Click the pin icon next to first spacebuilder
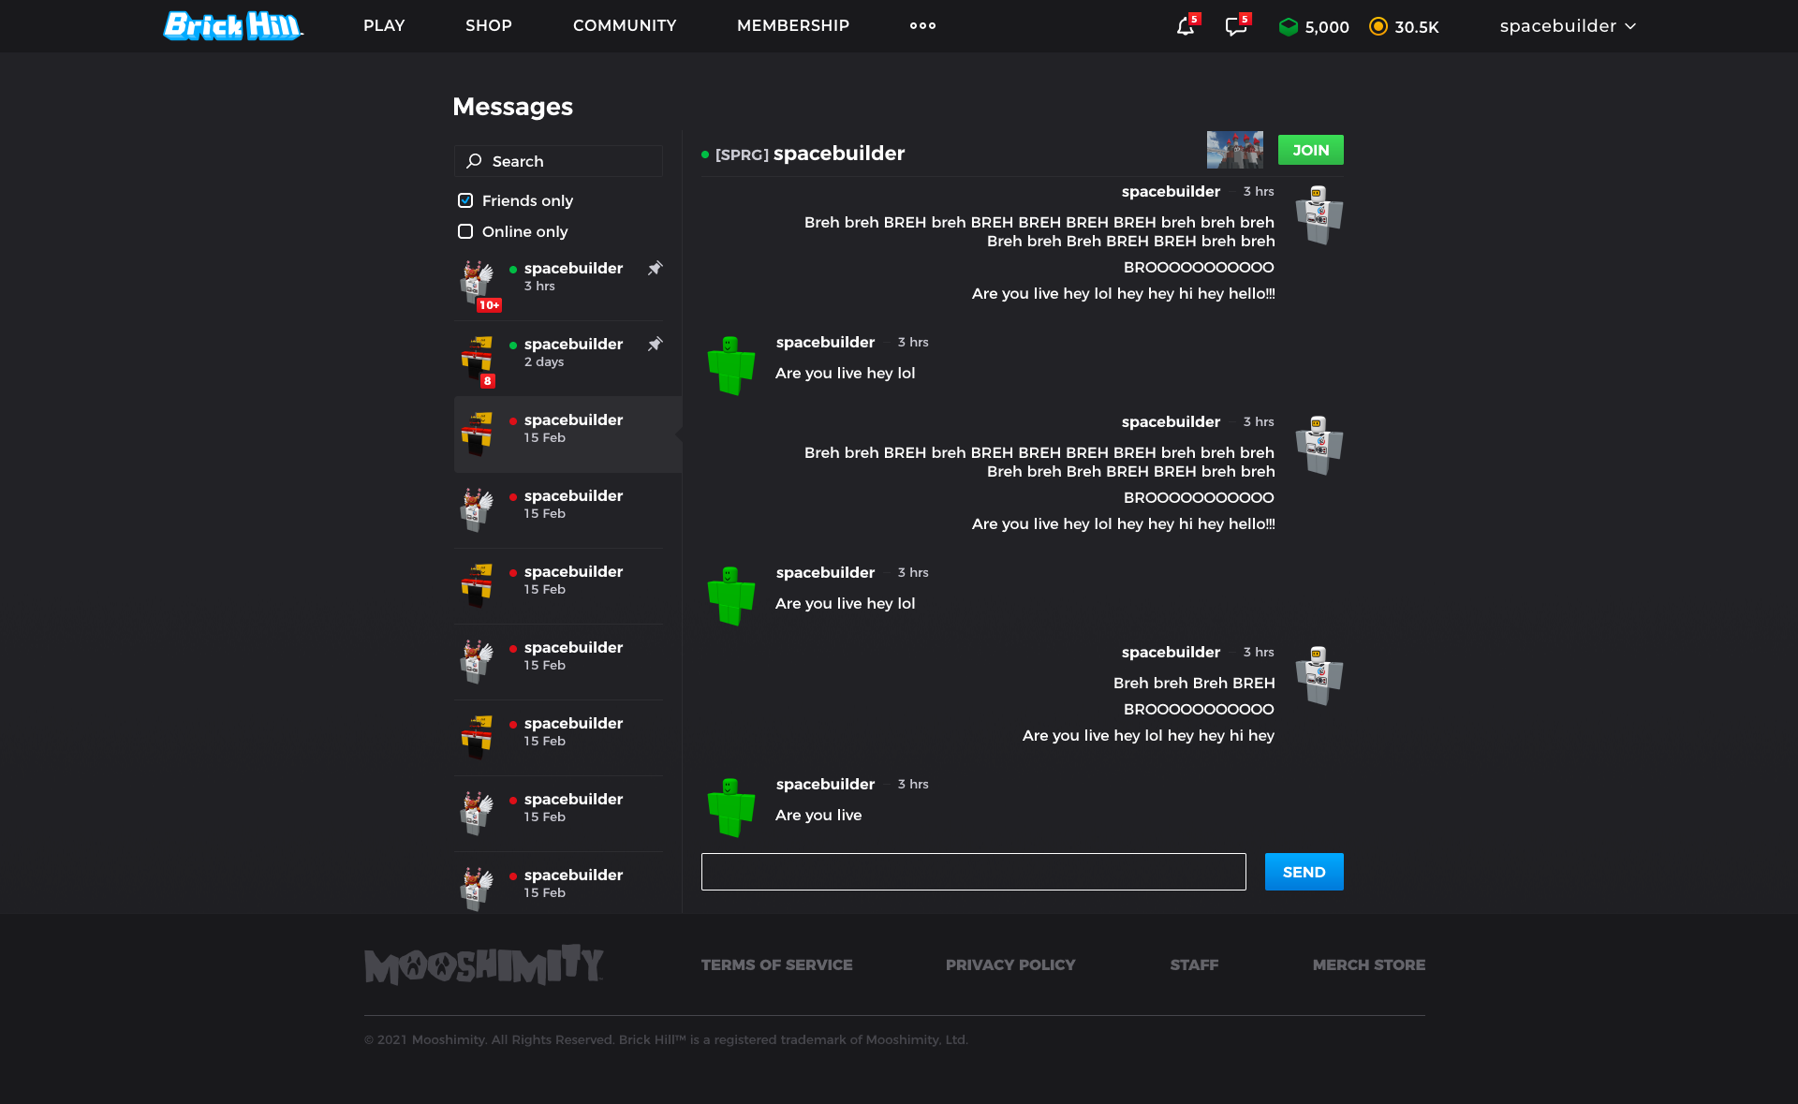This screenshot has height=1104, width=1798. 655,269
